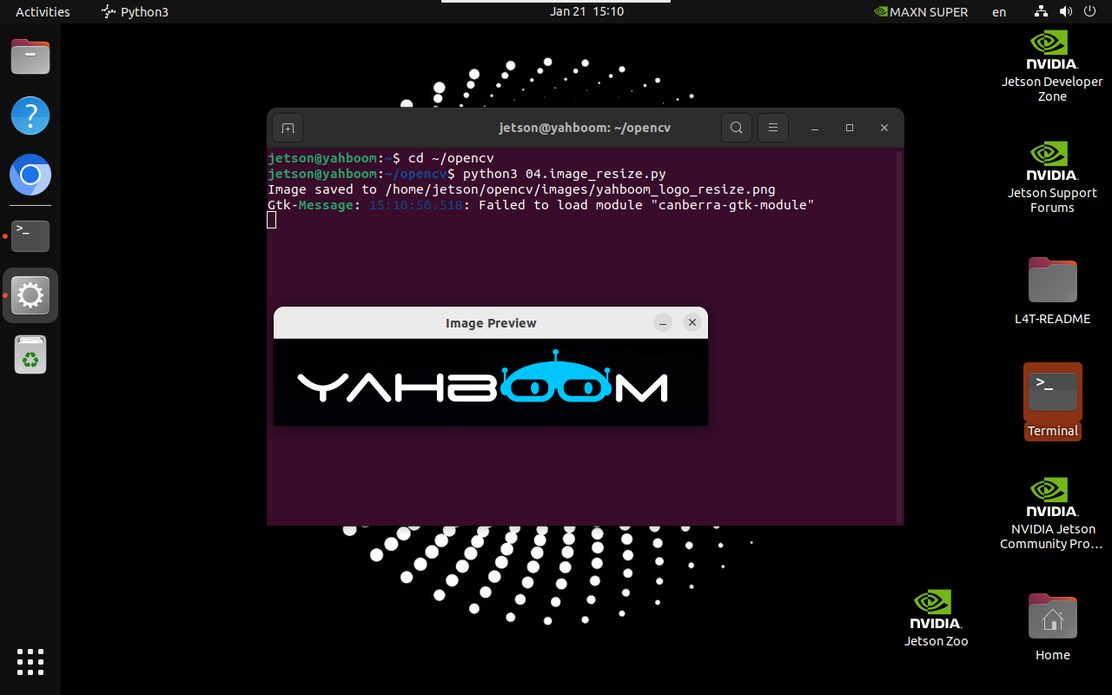Click the 'python3 04.image_resize.py' command text

click(564, 174)
